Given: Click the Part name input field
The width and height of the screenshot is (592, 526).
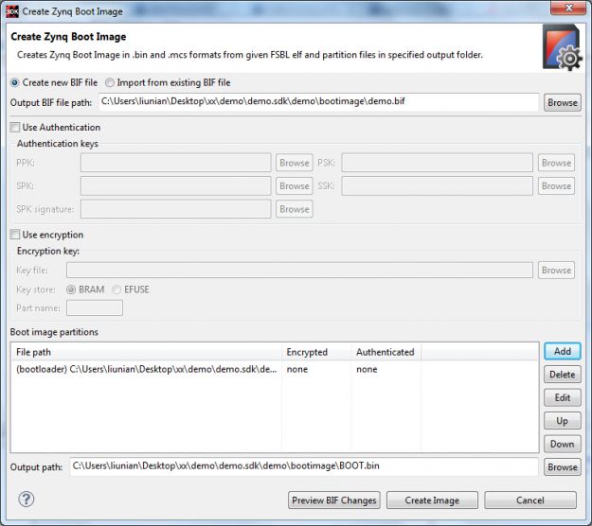Looking at the screenshot, I should click(95, 307).
